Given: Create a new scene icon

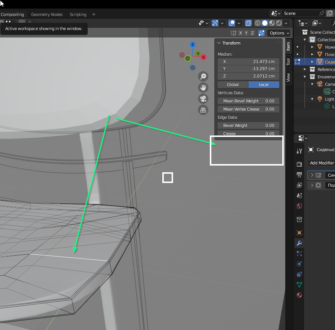Looking at the screenshot, I should point(330,13).
